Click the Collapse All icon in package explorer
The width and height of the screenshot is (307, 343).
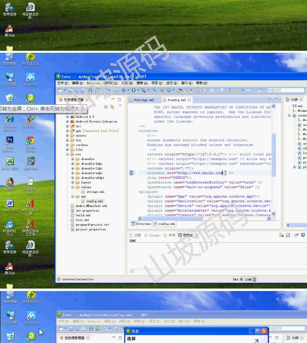pyautogui.click(x=106, y=107)
